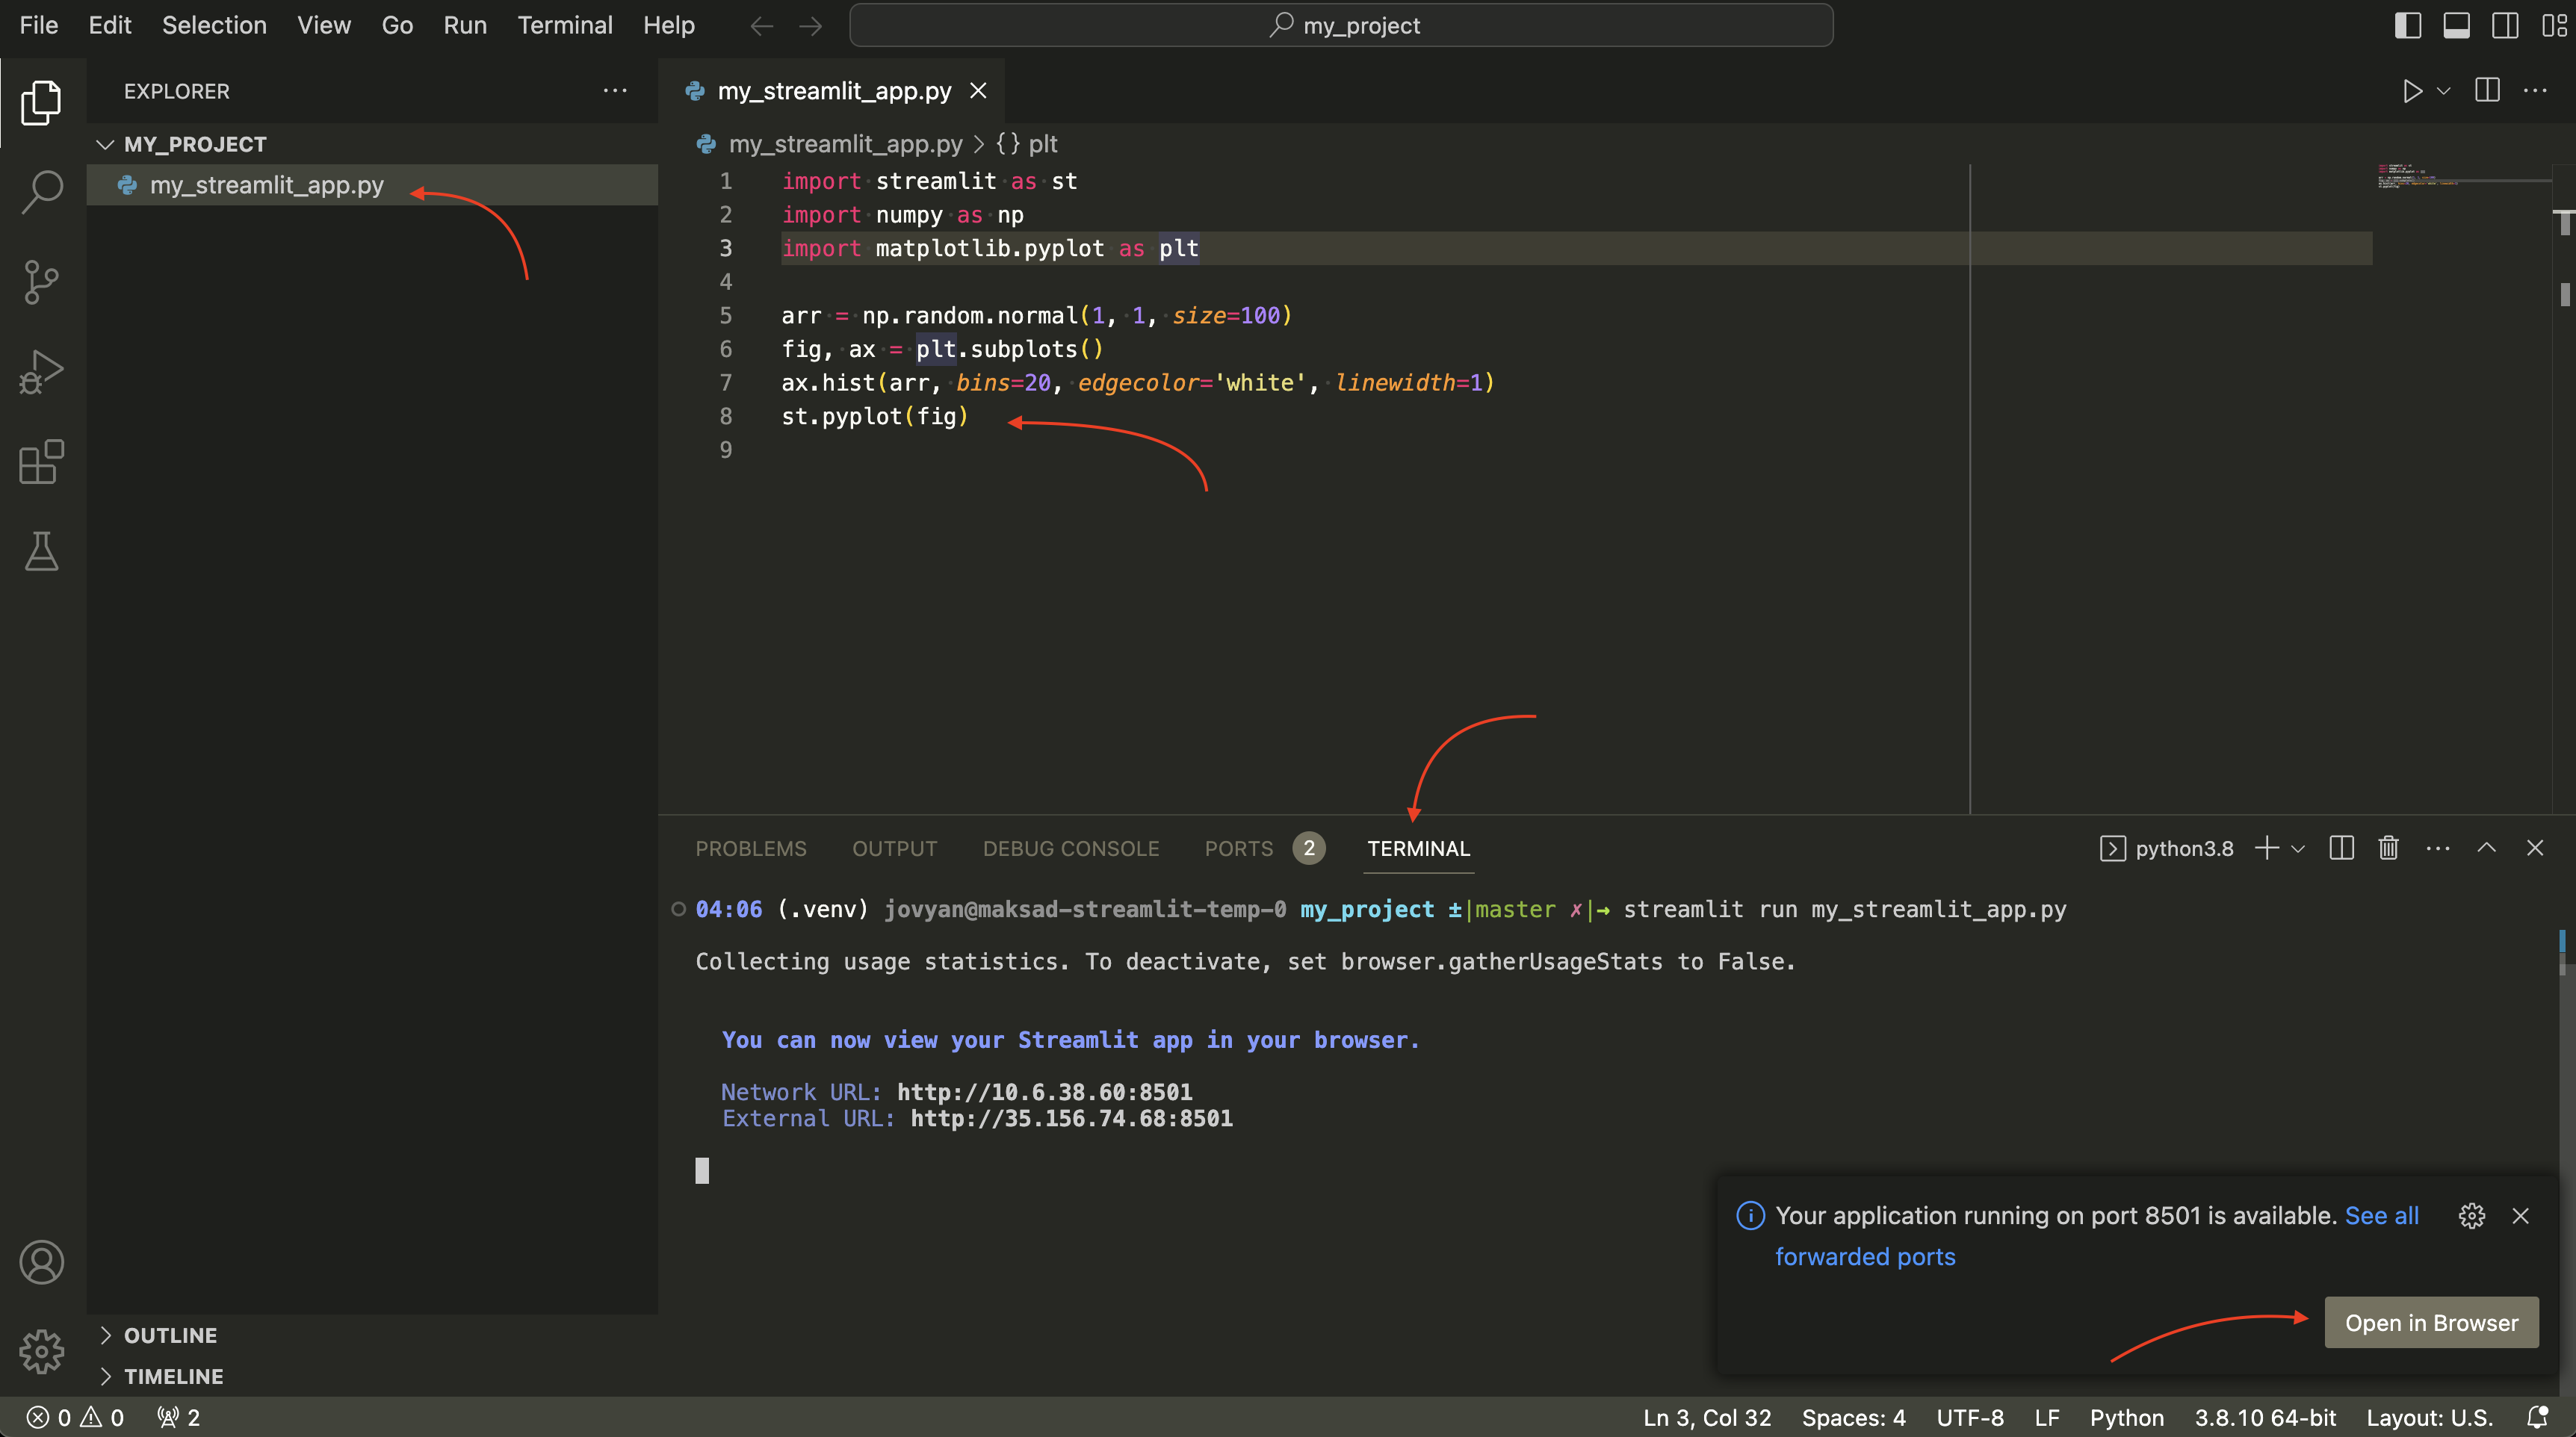Change end of line sequence LF
The width and height of the screenshot is (2576, 1437).
point(2046,1417)
